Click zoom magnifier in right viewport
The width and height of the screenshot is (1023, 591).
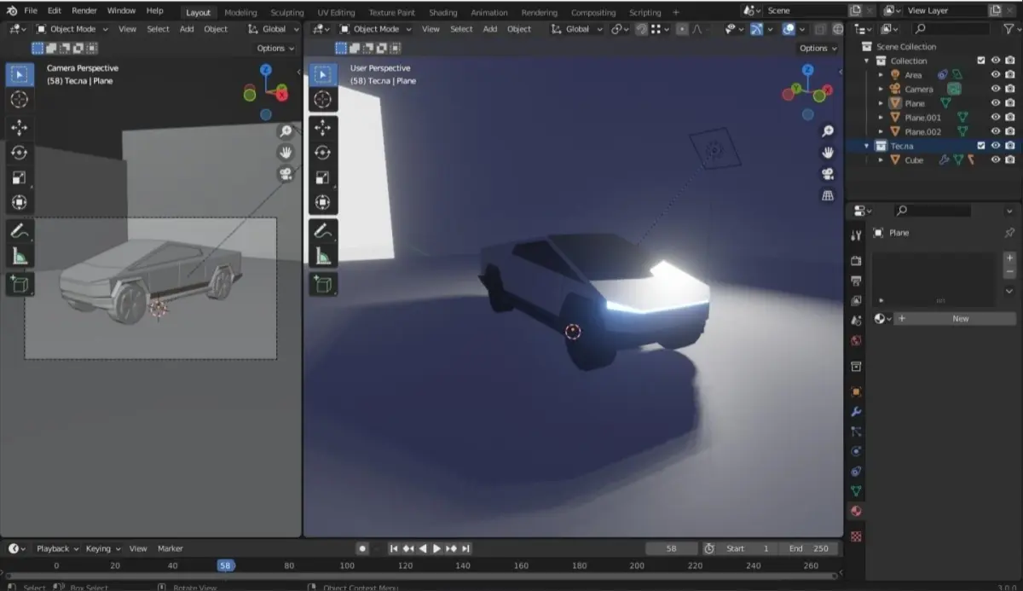pos(827,130)
